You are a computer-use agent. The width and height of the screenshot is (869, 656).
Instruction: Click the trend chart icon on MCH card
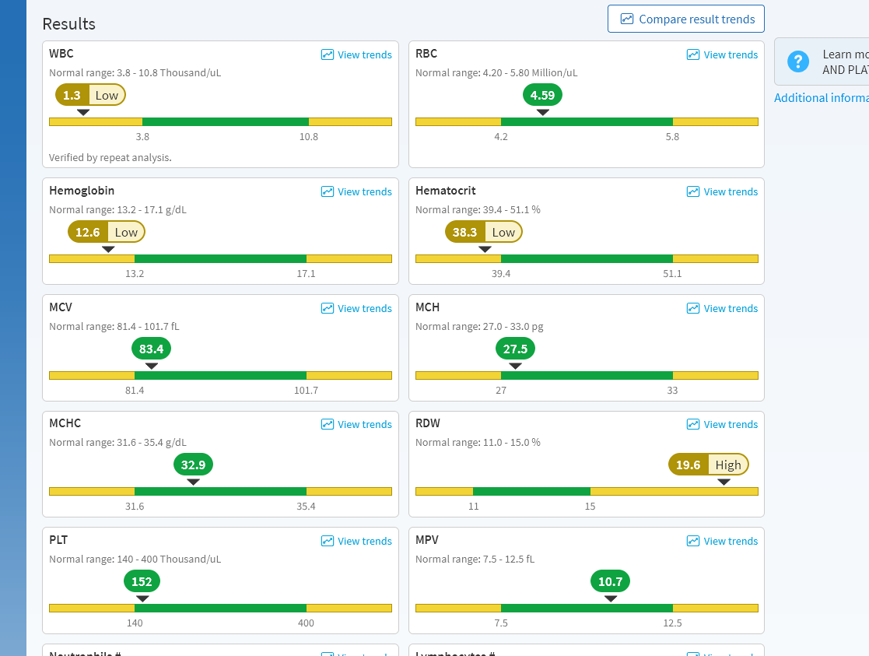(693, 308)
